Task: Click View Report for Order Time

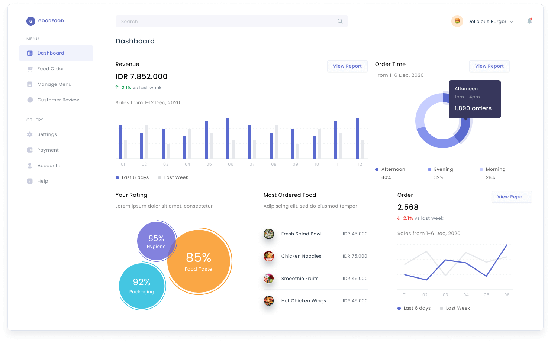Action: [x=489, y=66]
